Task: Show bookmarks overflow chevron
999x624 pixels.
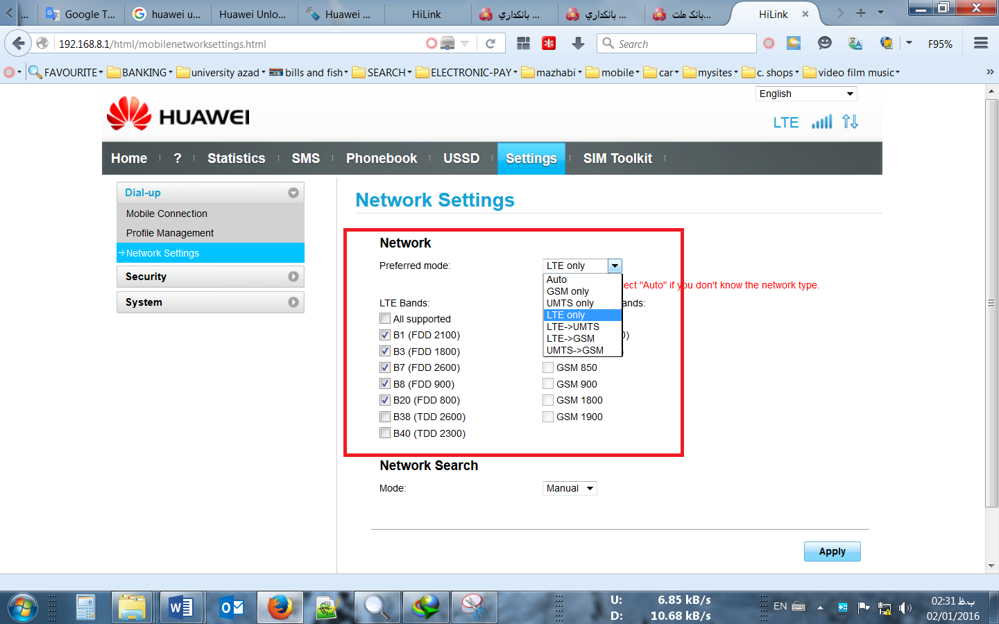Action: [990, 72]
